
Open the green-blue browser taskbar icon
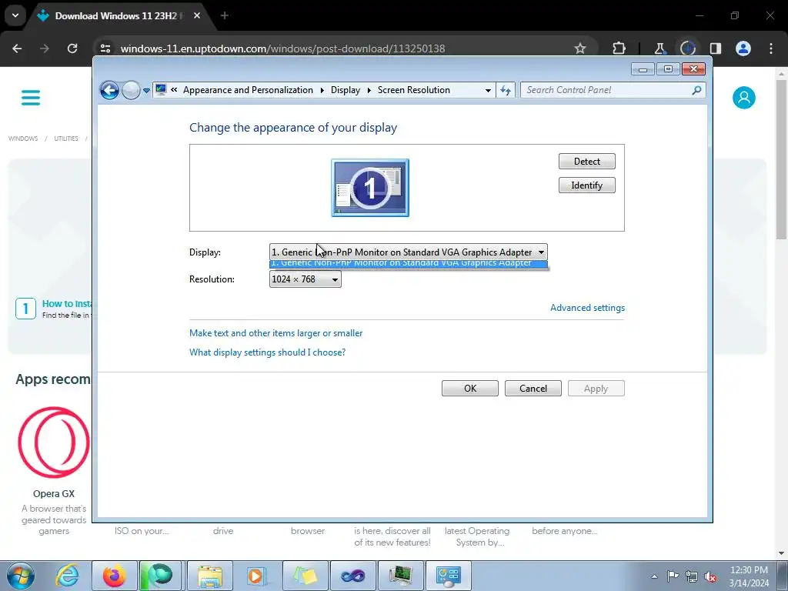tap(160, 576)
